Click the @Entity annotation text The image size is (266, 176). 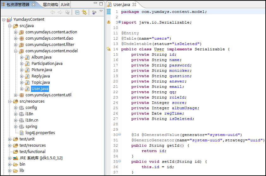(130, 33)
